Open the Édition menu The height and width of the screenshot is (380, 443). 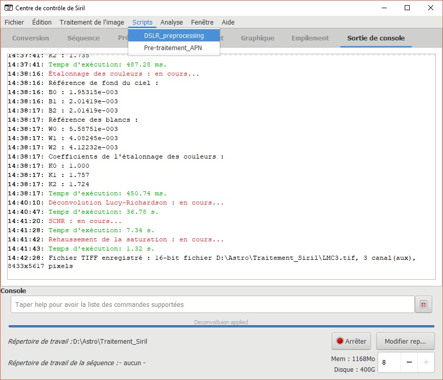coord(42,23)
